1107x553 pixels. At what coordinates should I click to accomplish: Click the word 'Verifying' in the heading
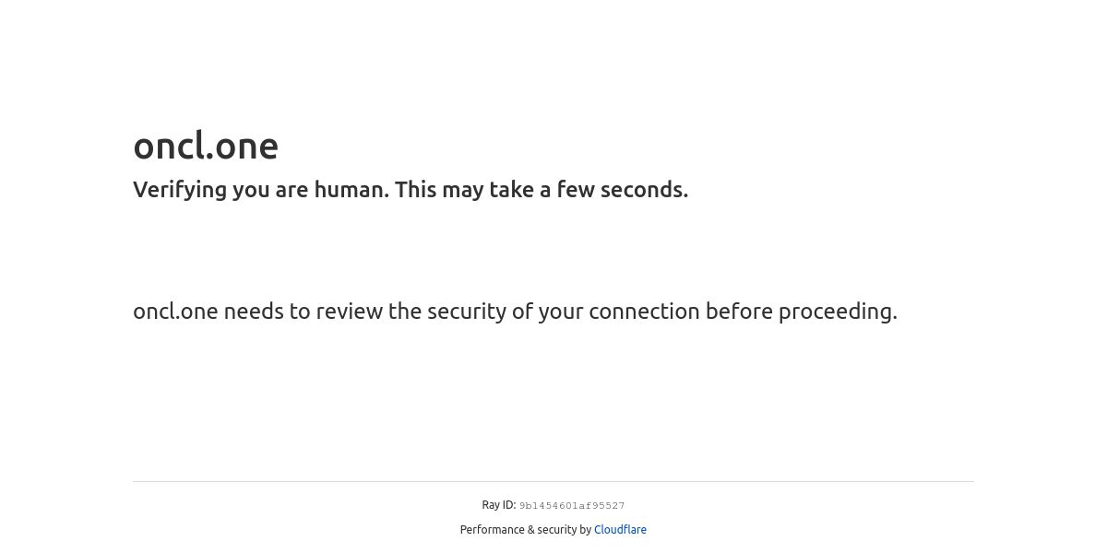pyautogui.click(x=180, y=190)
